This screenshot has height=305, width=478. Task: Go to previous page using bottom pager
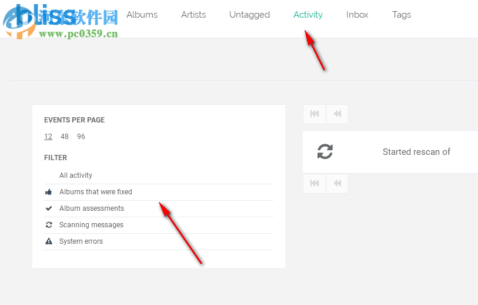point(337,184)
